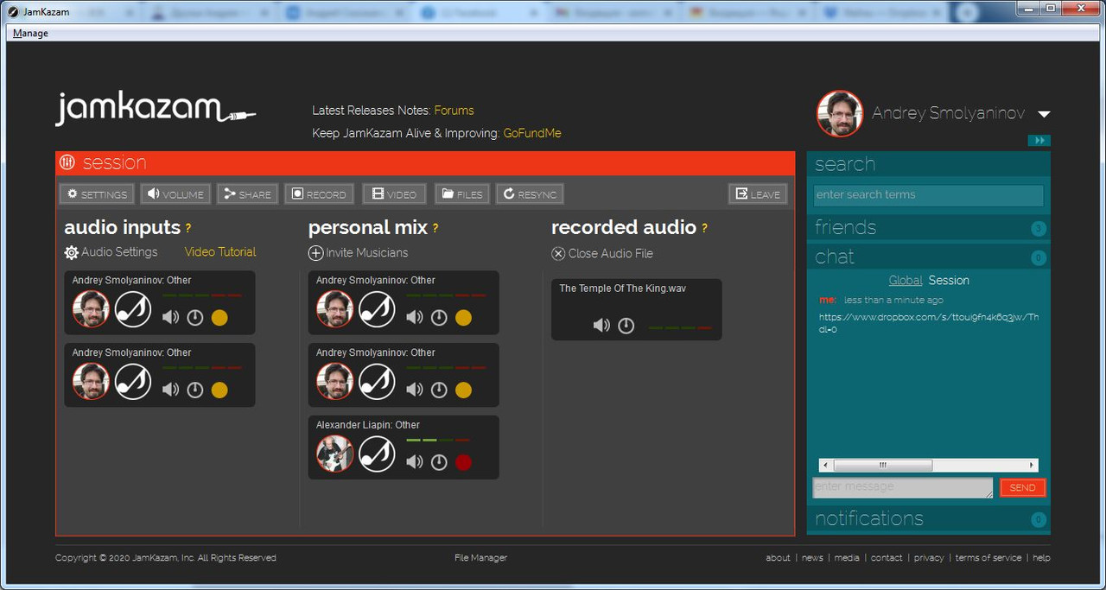1106x590 pixels.
Task: Open the about footer link
Action: click(x=778, y=558)
